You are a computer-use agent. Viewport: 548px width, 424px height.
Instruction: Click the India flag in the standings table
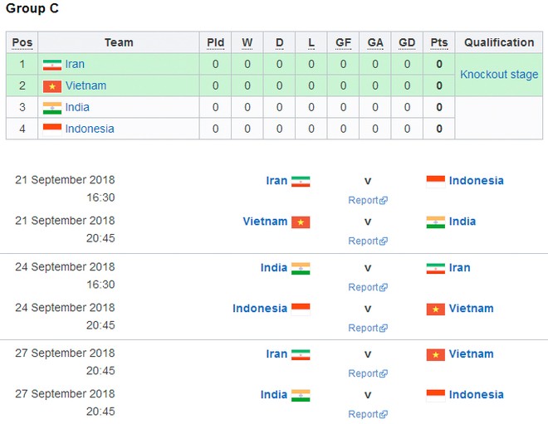click(x=52, y=108)
